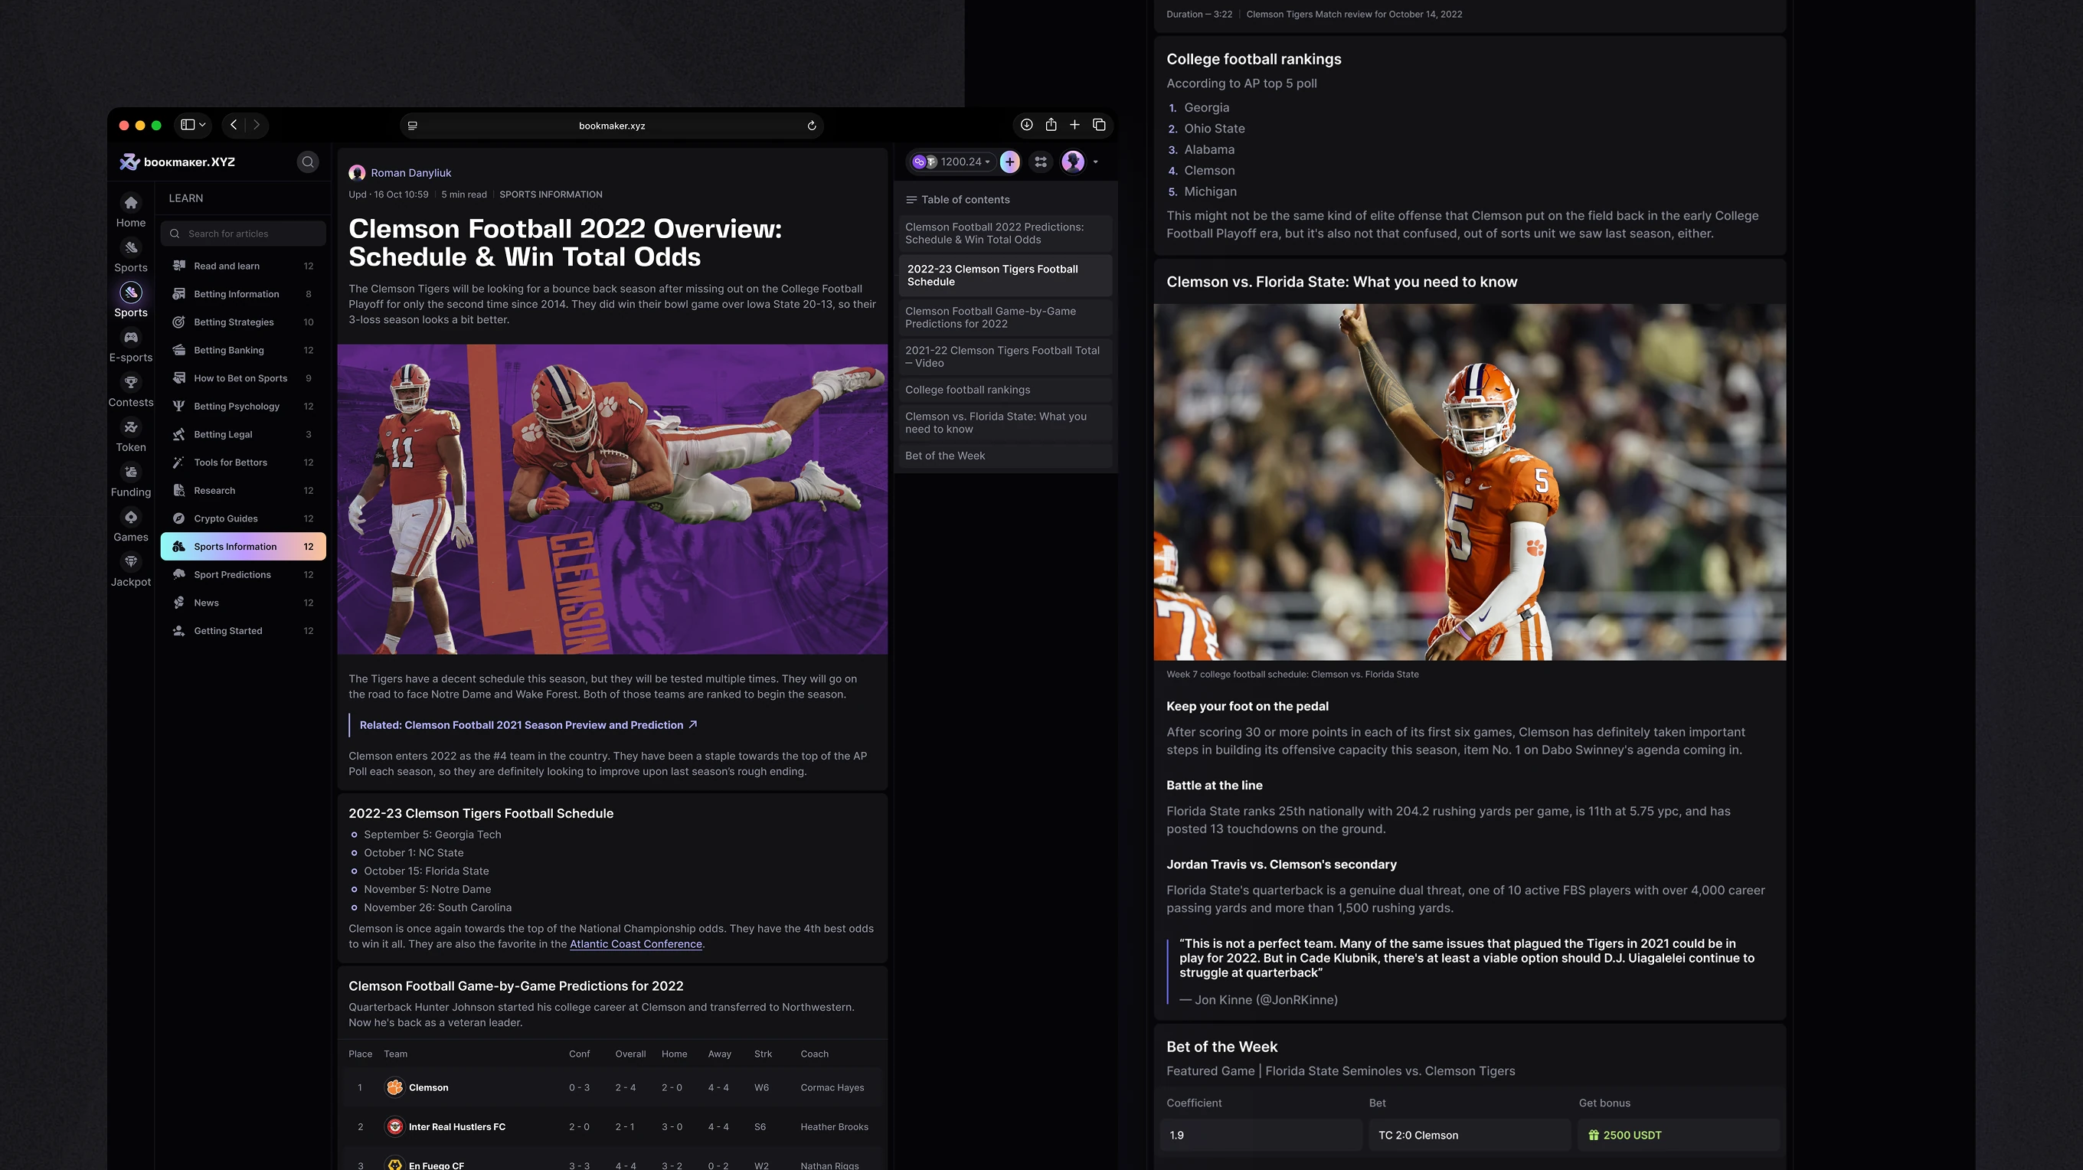
Task: Open the Jackpot section icon
Action: point(131,561)
